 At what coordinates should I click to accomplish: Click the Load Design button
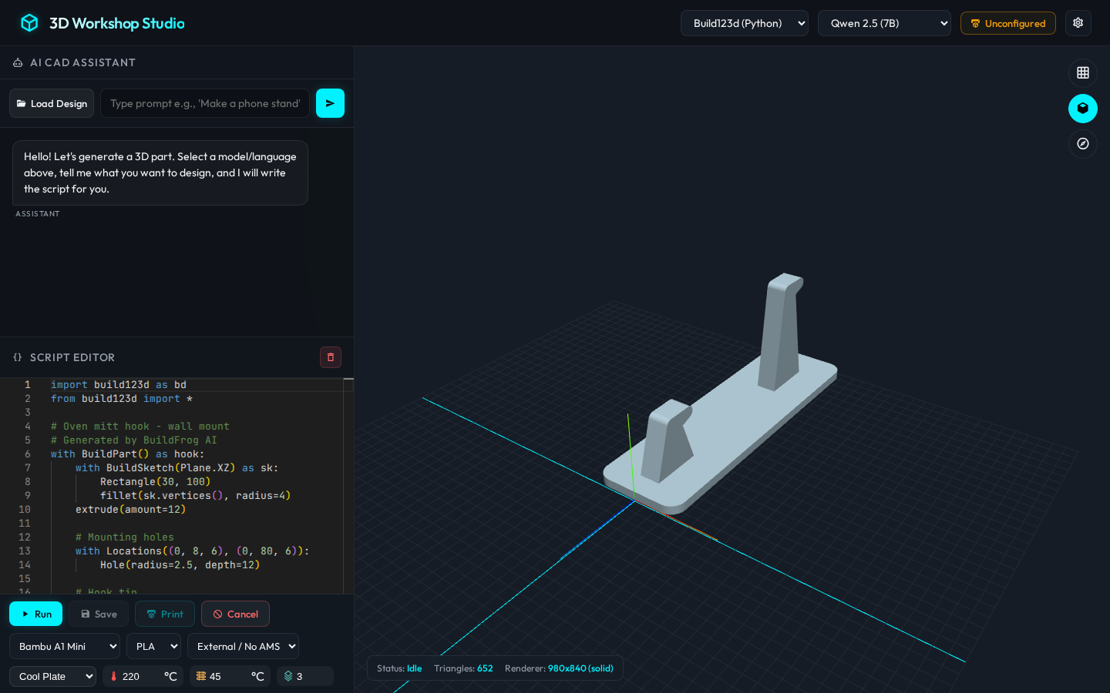click(52, 103)
